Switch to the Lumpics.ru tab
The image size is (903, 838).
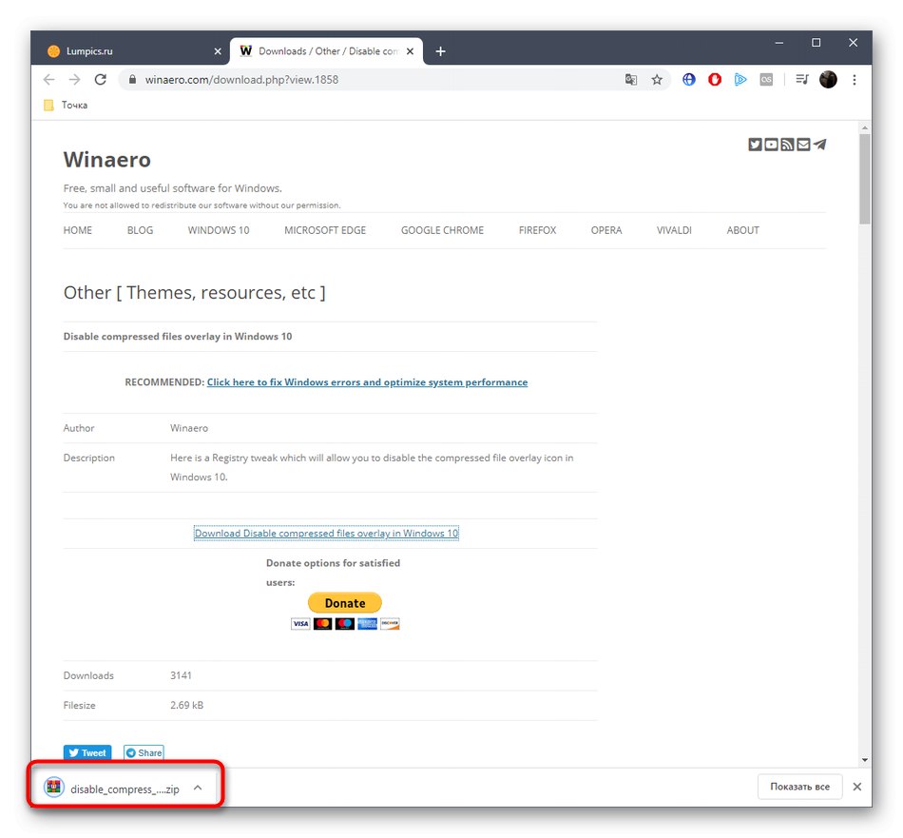coord(132,51)
